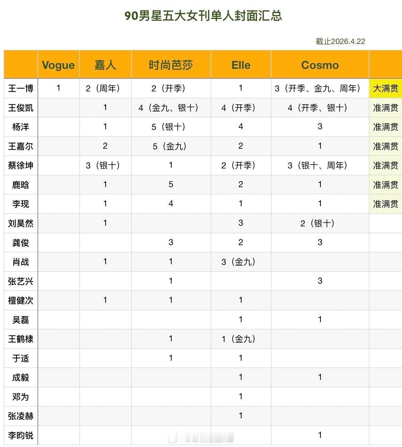Select the cell 2（开季）in 王一博 row
The image size is (402, 447).
[171, 89]
